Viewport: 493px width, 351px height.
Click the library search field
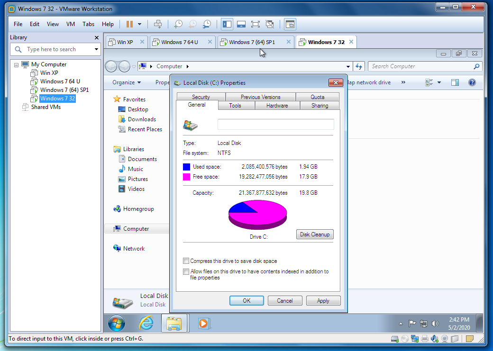(55, 49)
